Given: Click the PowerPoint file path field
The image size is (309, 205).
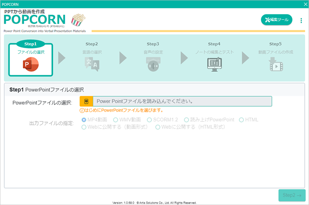Looking at the screenshot, I should point(182,101).
